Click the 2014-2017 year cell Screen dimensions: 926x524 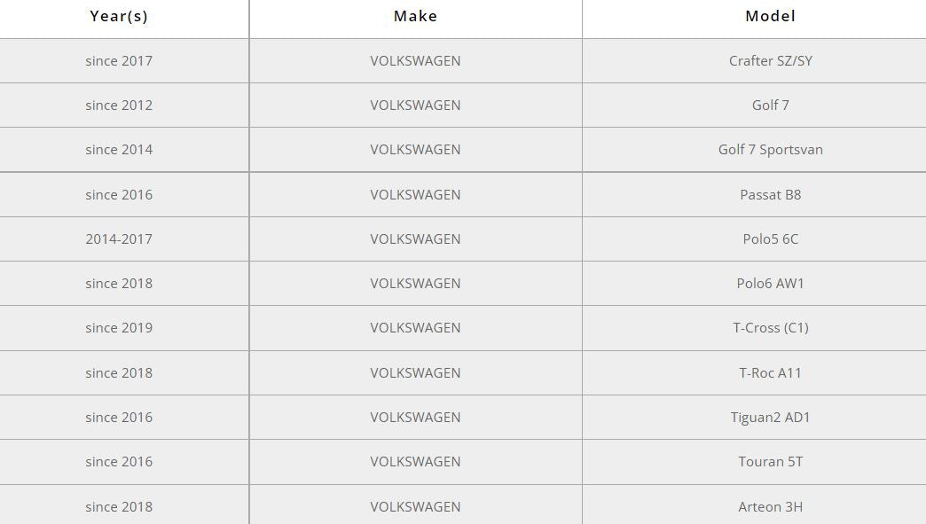pos(119,239)
